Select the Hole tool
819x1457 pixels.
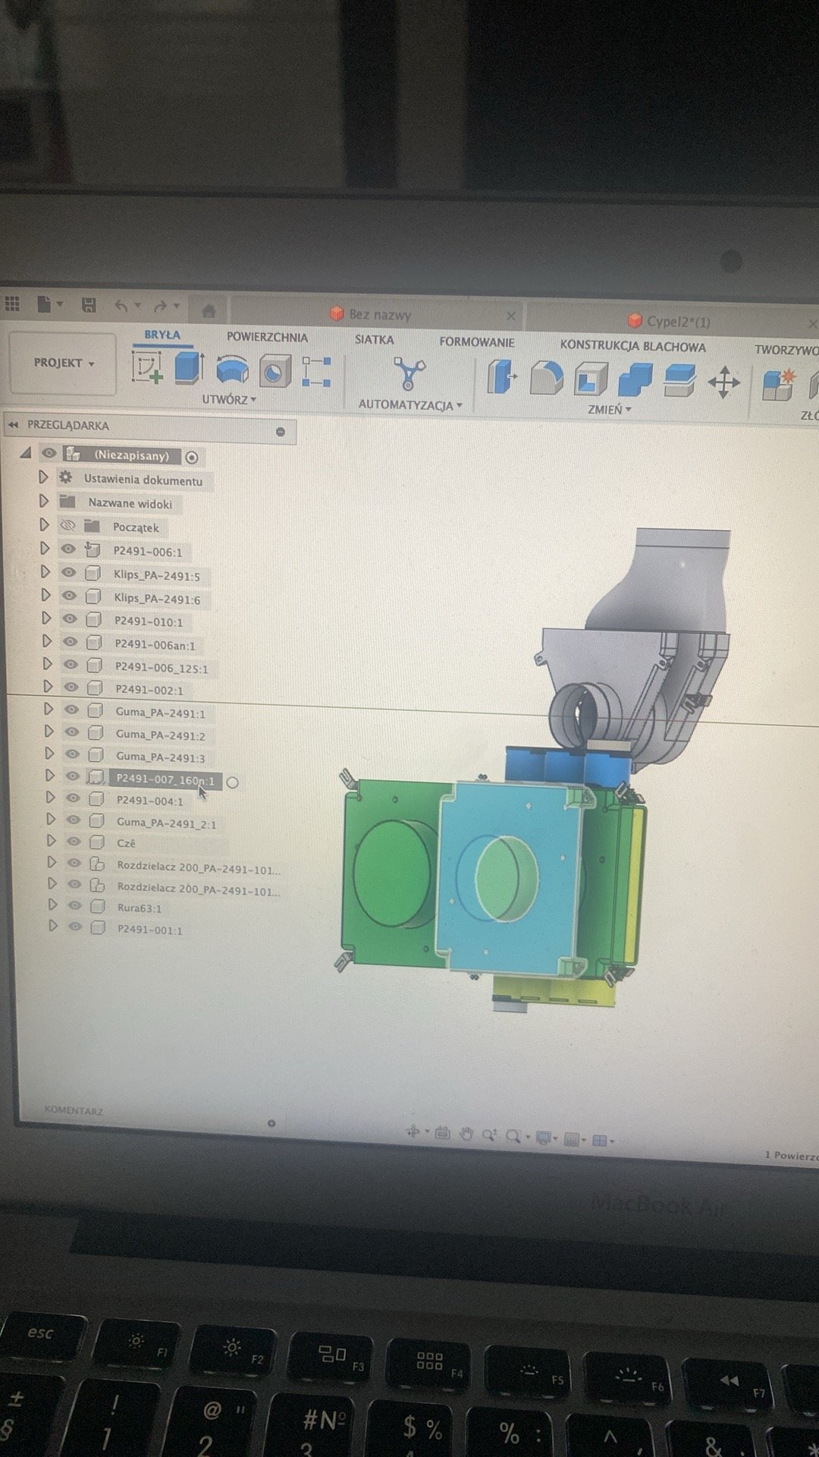coord(275,372)
